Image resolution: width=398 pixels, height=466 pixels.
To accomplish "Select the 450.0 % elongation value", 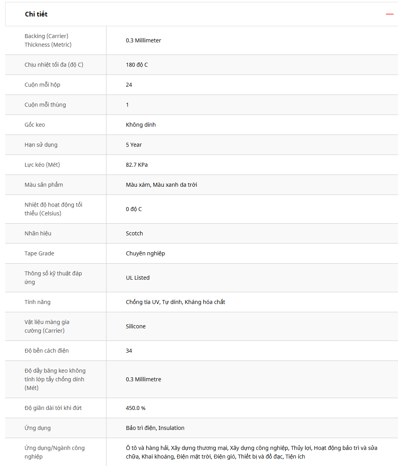I will 136,408.
